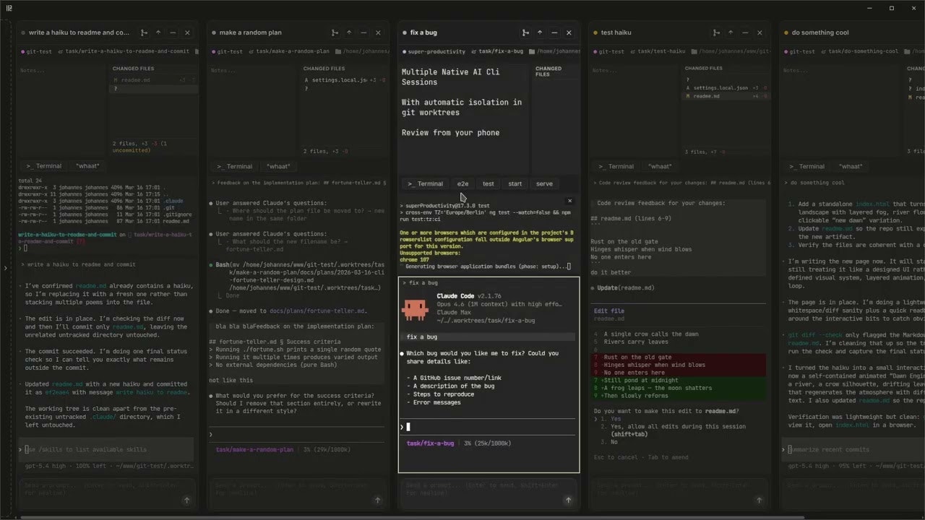Click the git branch icon in "fix a bug" titlebar

[x=526, y=32]
